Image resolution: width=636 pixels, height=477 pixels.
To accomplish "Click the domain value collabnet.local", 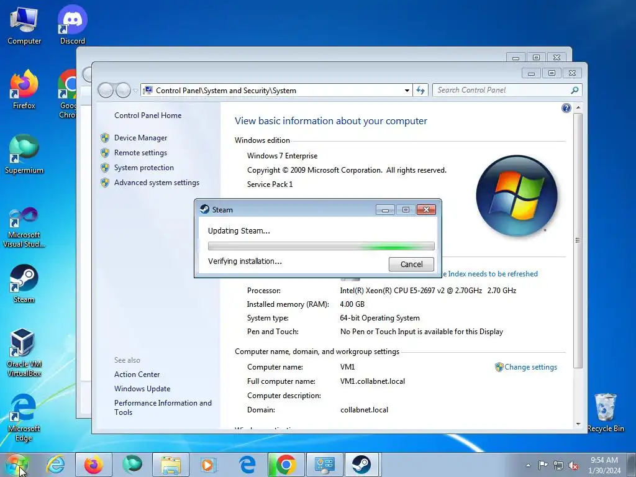I will tap(364, 410).
